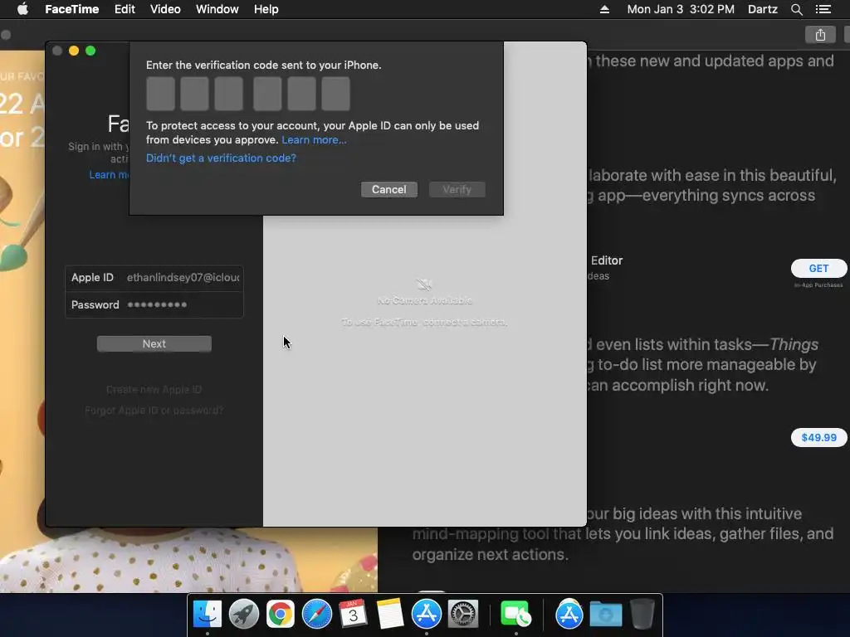Click the $49.99 price button
This screenshot has width=850, height=637.
[818, 438]
